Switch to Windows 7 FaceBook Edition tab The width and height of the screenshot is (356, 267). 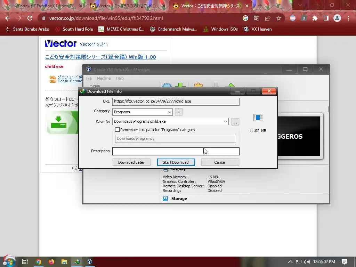click(x=45, y=6)
